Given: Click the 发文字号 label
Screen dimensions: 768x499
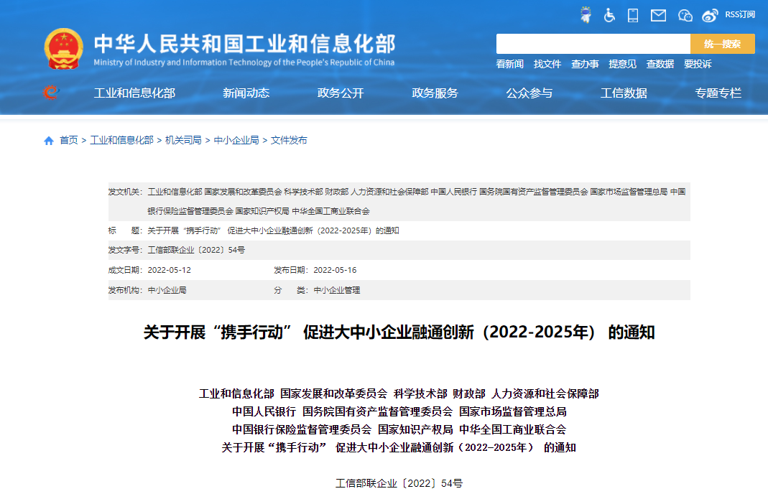Looking at the screenshot, I should click(125, 251).
